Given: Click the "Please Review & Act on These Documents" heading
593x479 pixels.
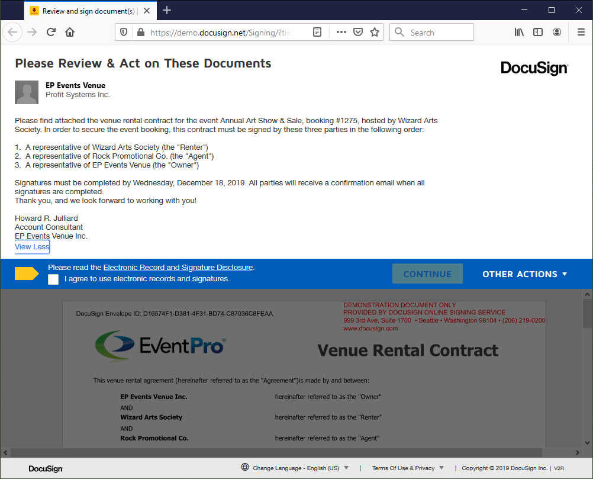Looking at the screenshot, I should point(143,63).
